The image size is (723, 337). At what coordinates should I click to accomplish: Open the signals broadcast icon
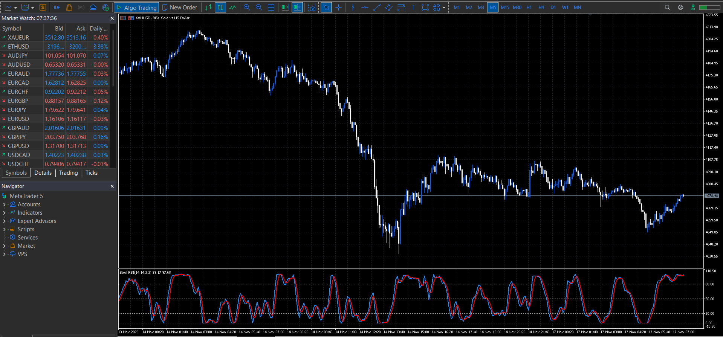81,7
